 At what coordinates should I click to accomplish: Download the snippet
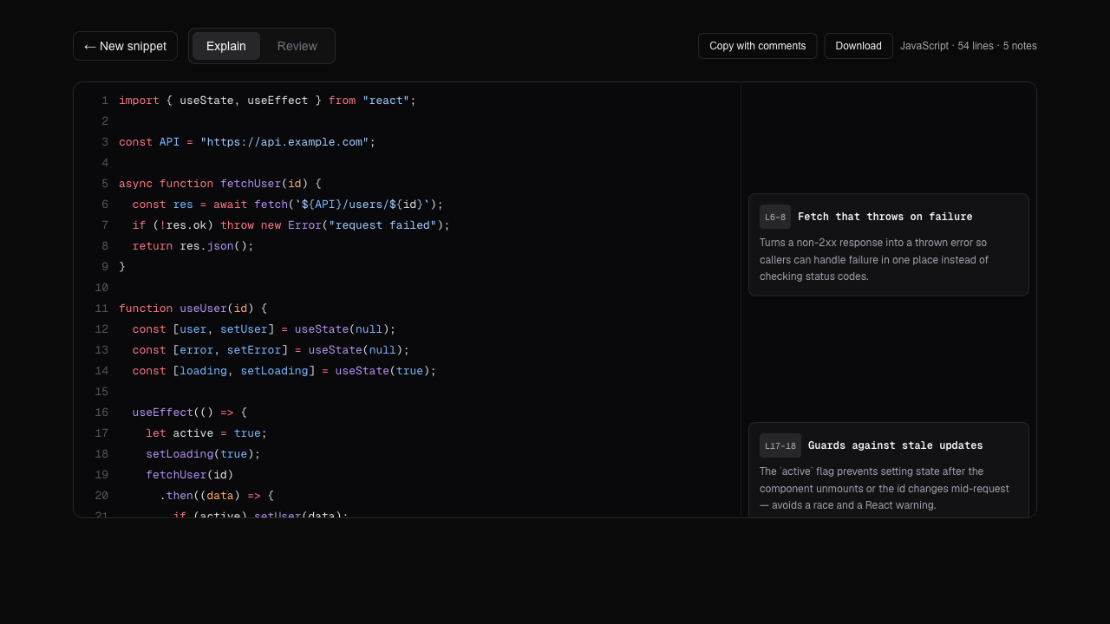[x=859, y=46]
